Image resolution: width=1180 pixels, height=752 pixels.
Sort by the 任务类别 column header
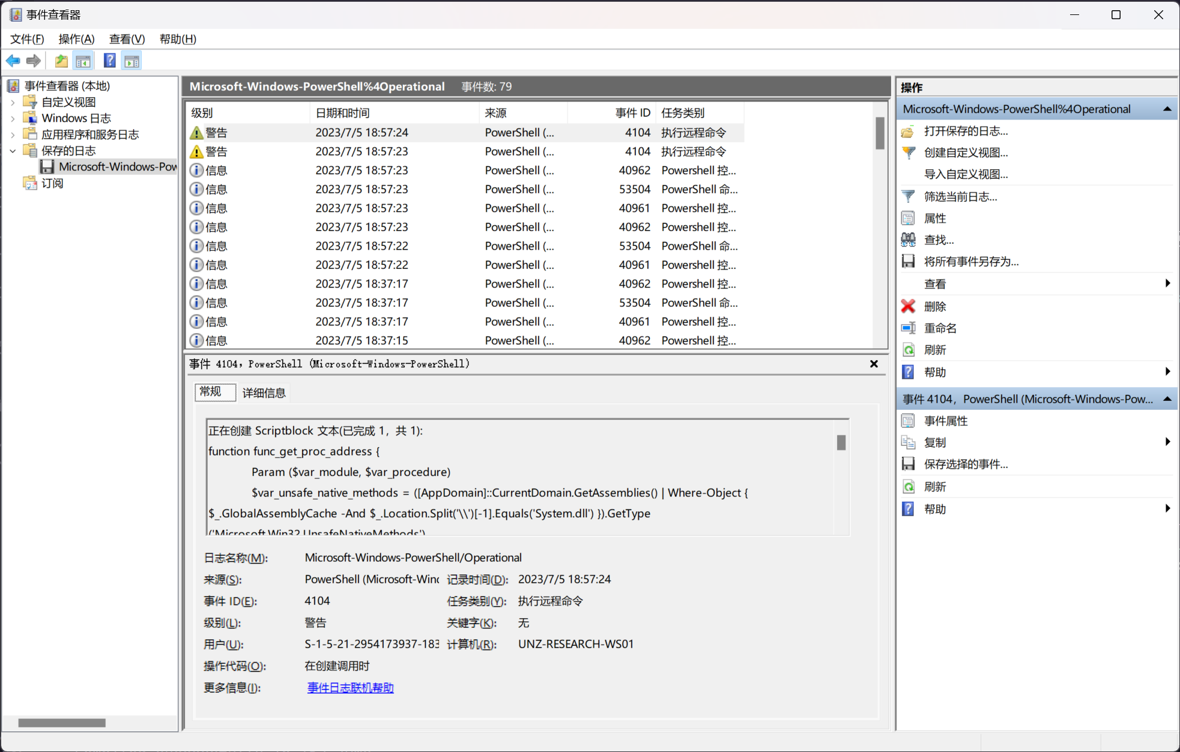(x=700, y=113)
